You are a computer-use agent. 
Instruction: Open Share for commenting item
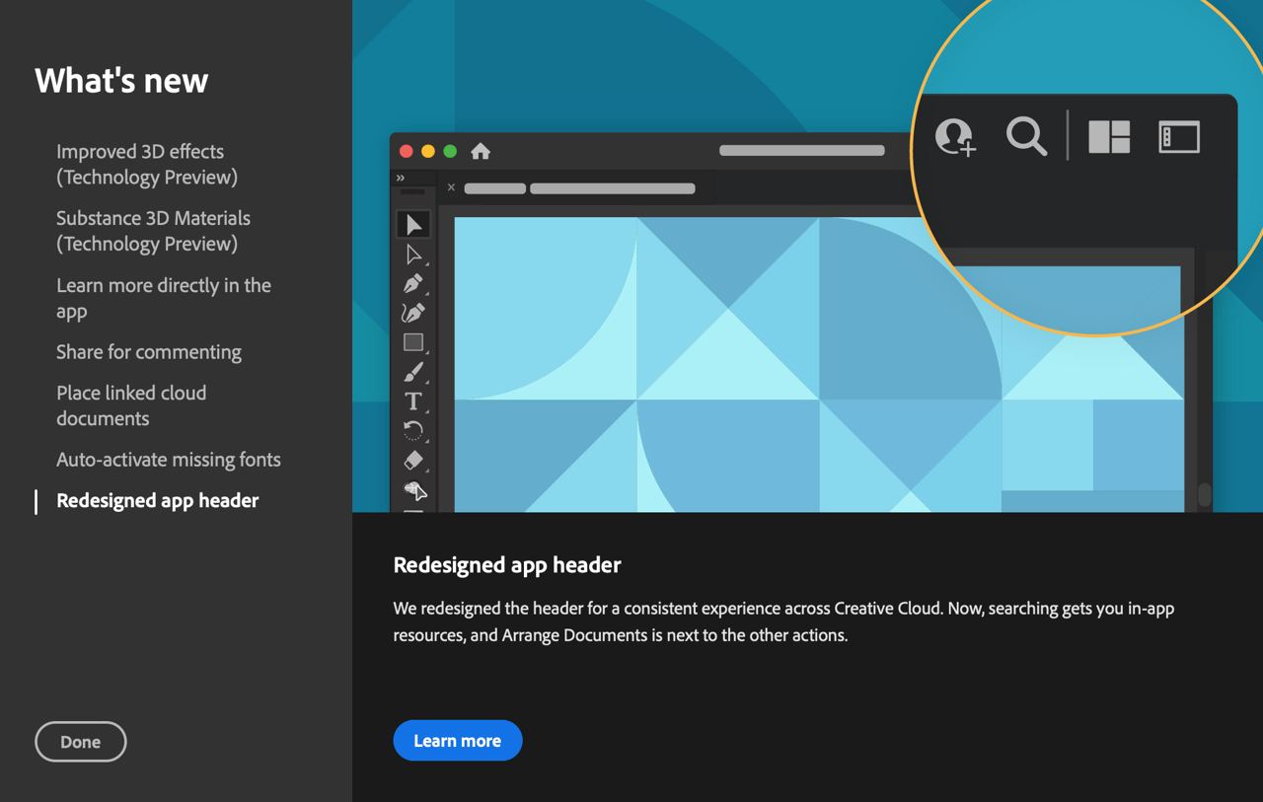point(148,352)
